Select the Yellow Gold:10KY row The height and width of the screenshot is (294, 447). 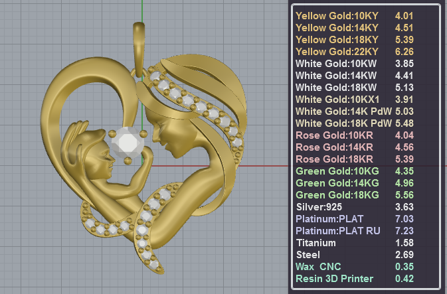355,16
